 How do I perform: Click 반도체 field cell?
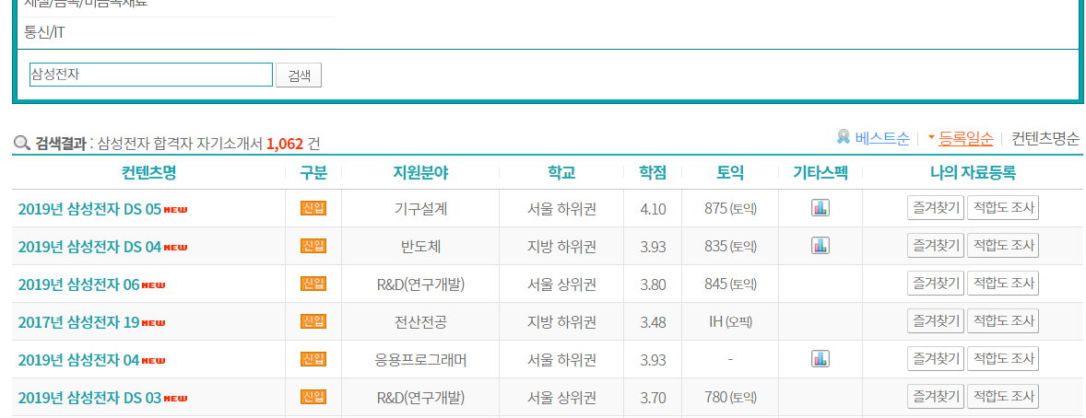[419, 246]
